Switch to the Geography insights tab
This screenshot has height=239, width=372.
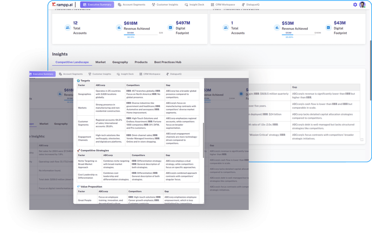120,62
